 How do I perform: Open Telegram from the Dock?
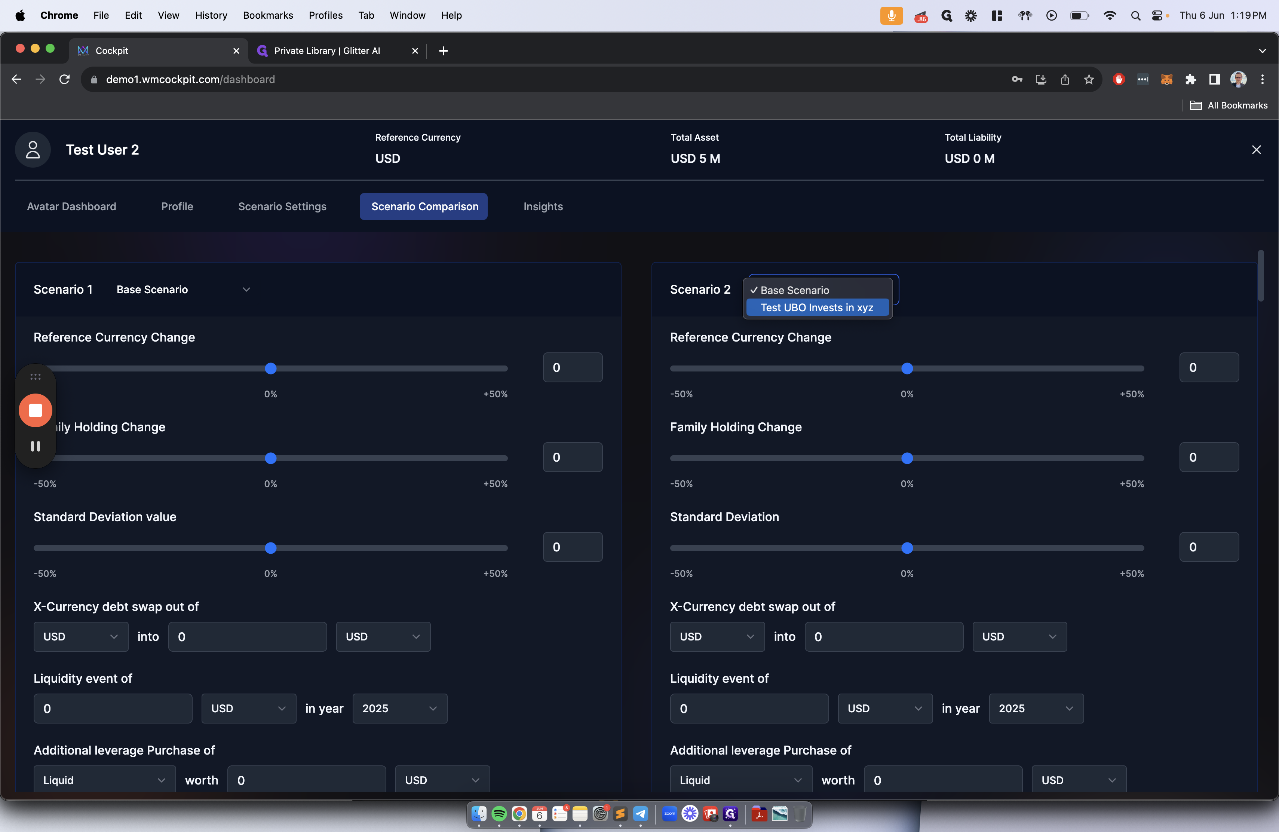coord(640,814)
